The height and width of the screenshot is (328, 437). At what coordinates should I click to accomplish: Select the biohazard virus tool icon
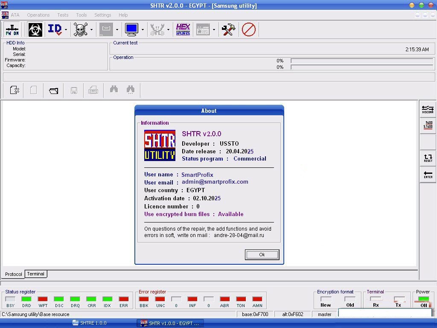pos(35,29)
